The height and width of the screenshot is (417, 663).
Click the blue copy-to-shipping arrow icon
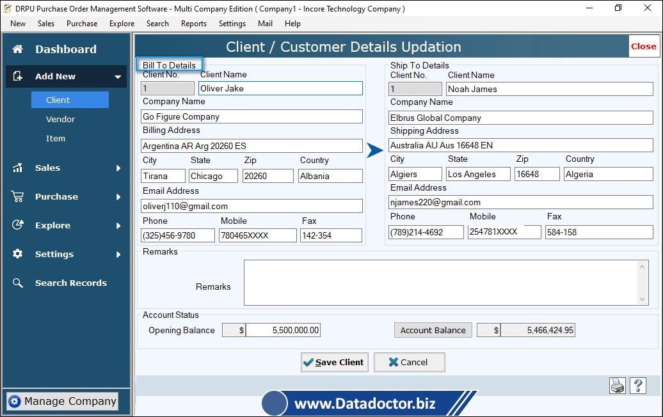point(374,151)
